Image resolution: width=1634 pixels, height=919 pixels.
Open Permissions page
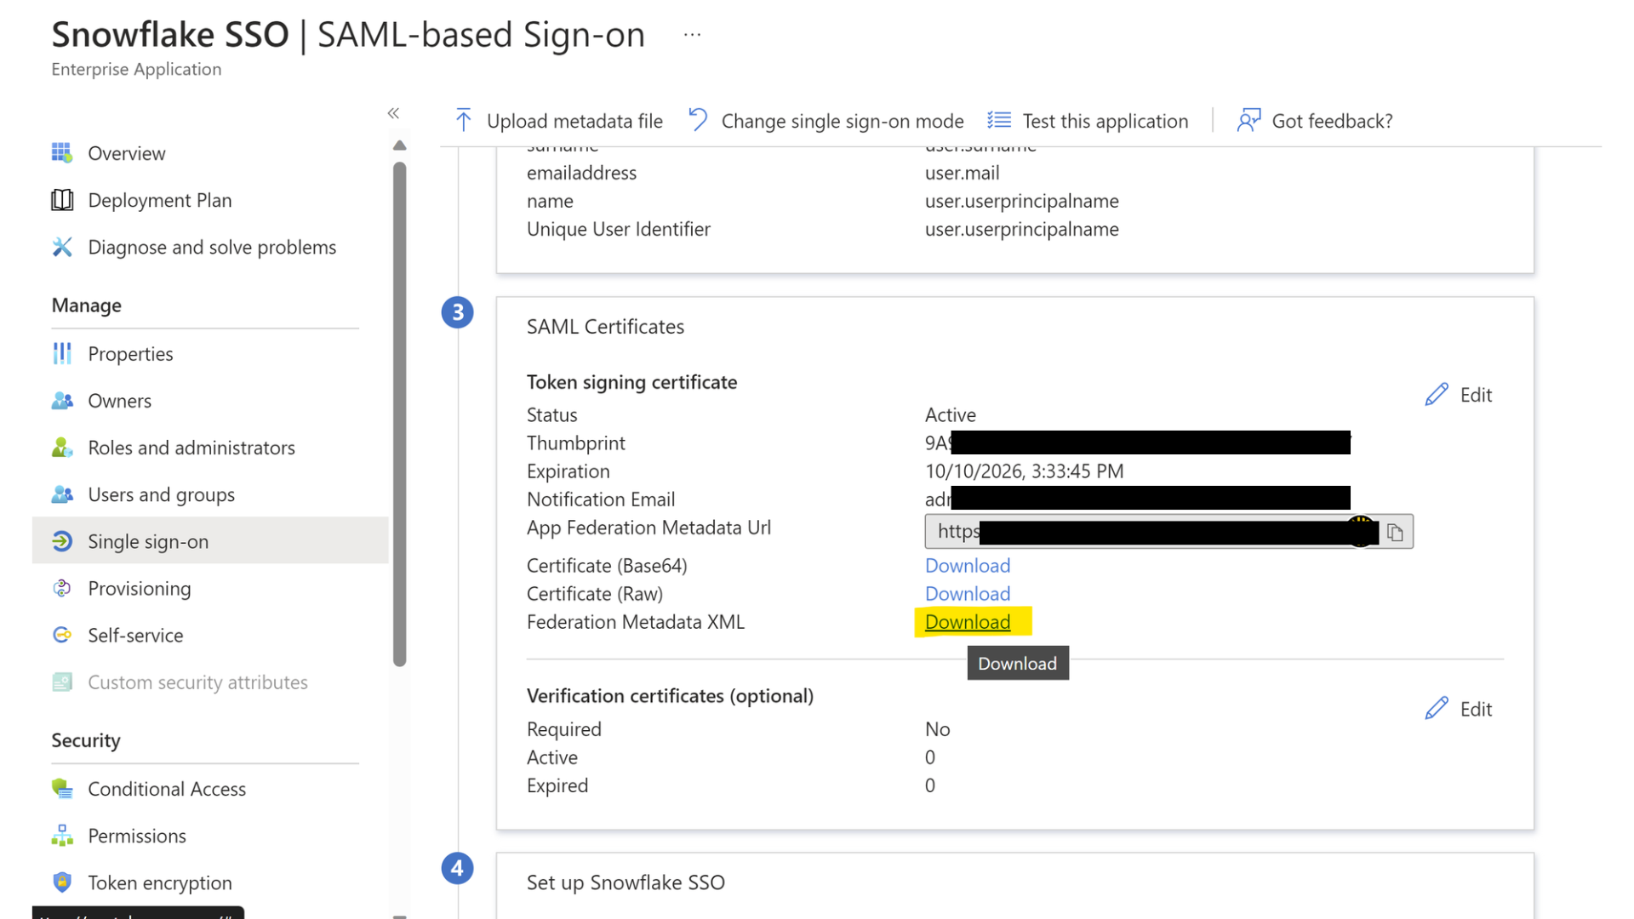pos(137,835)
